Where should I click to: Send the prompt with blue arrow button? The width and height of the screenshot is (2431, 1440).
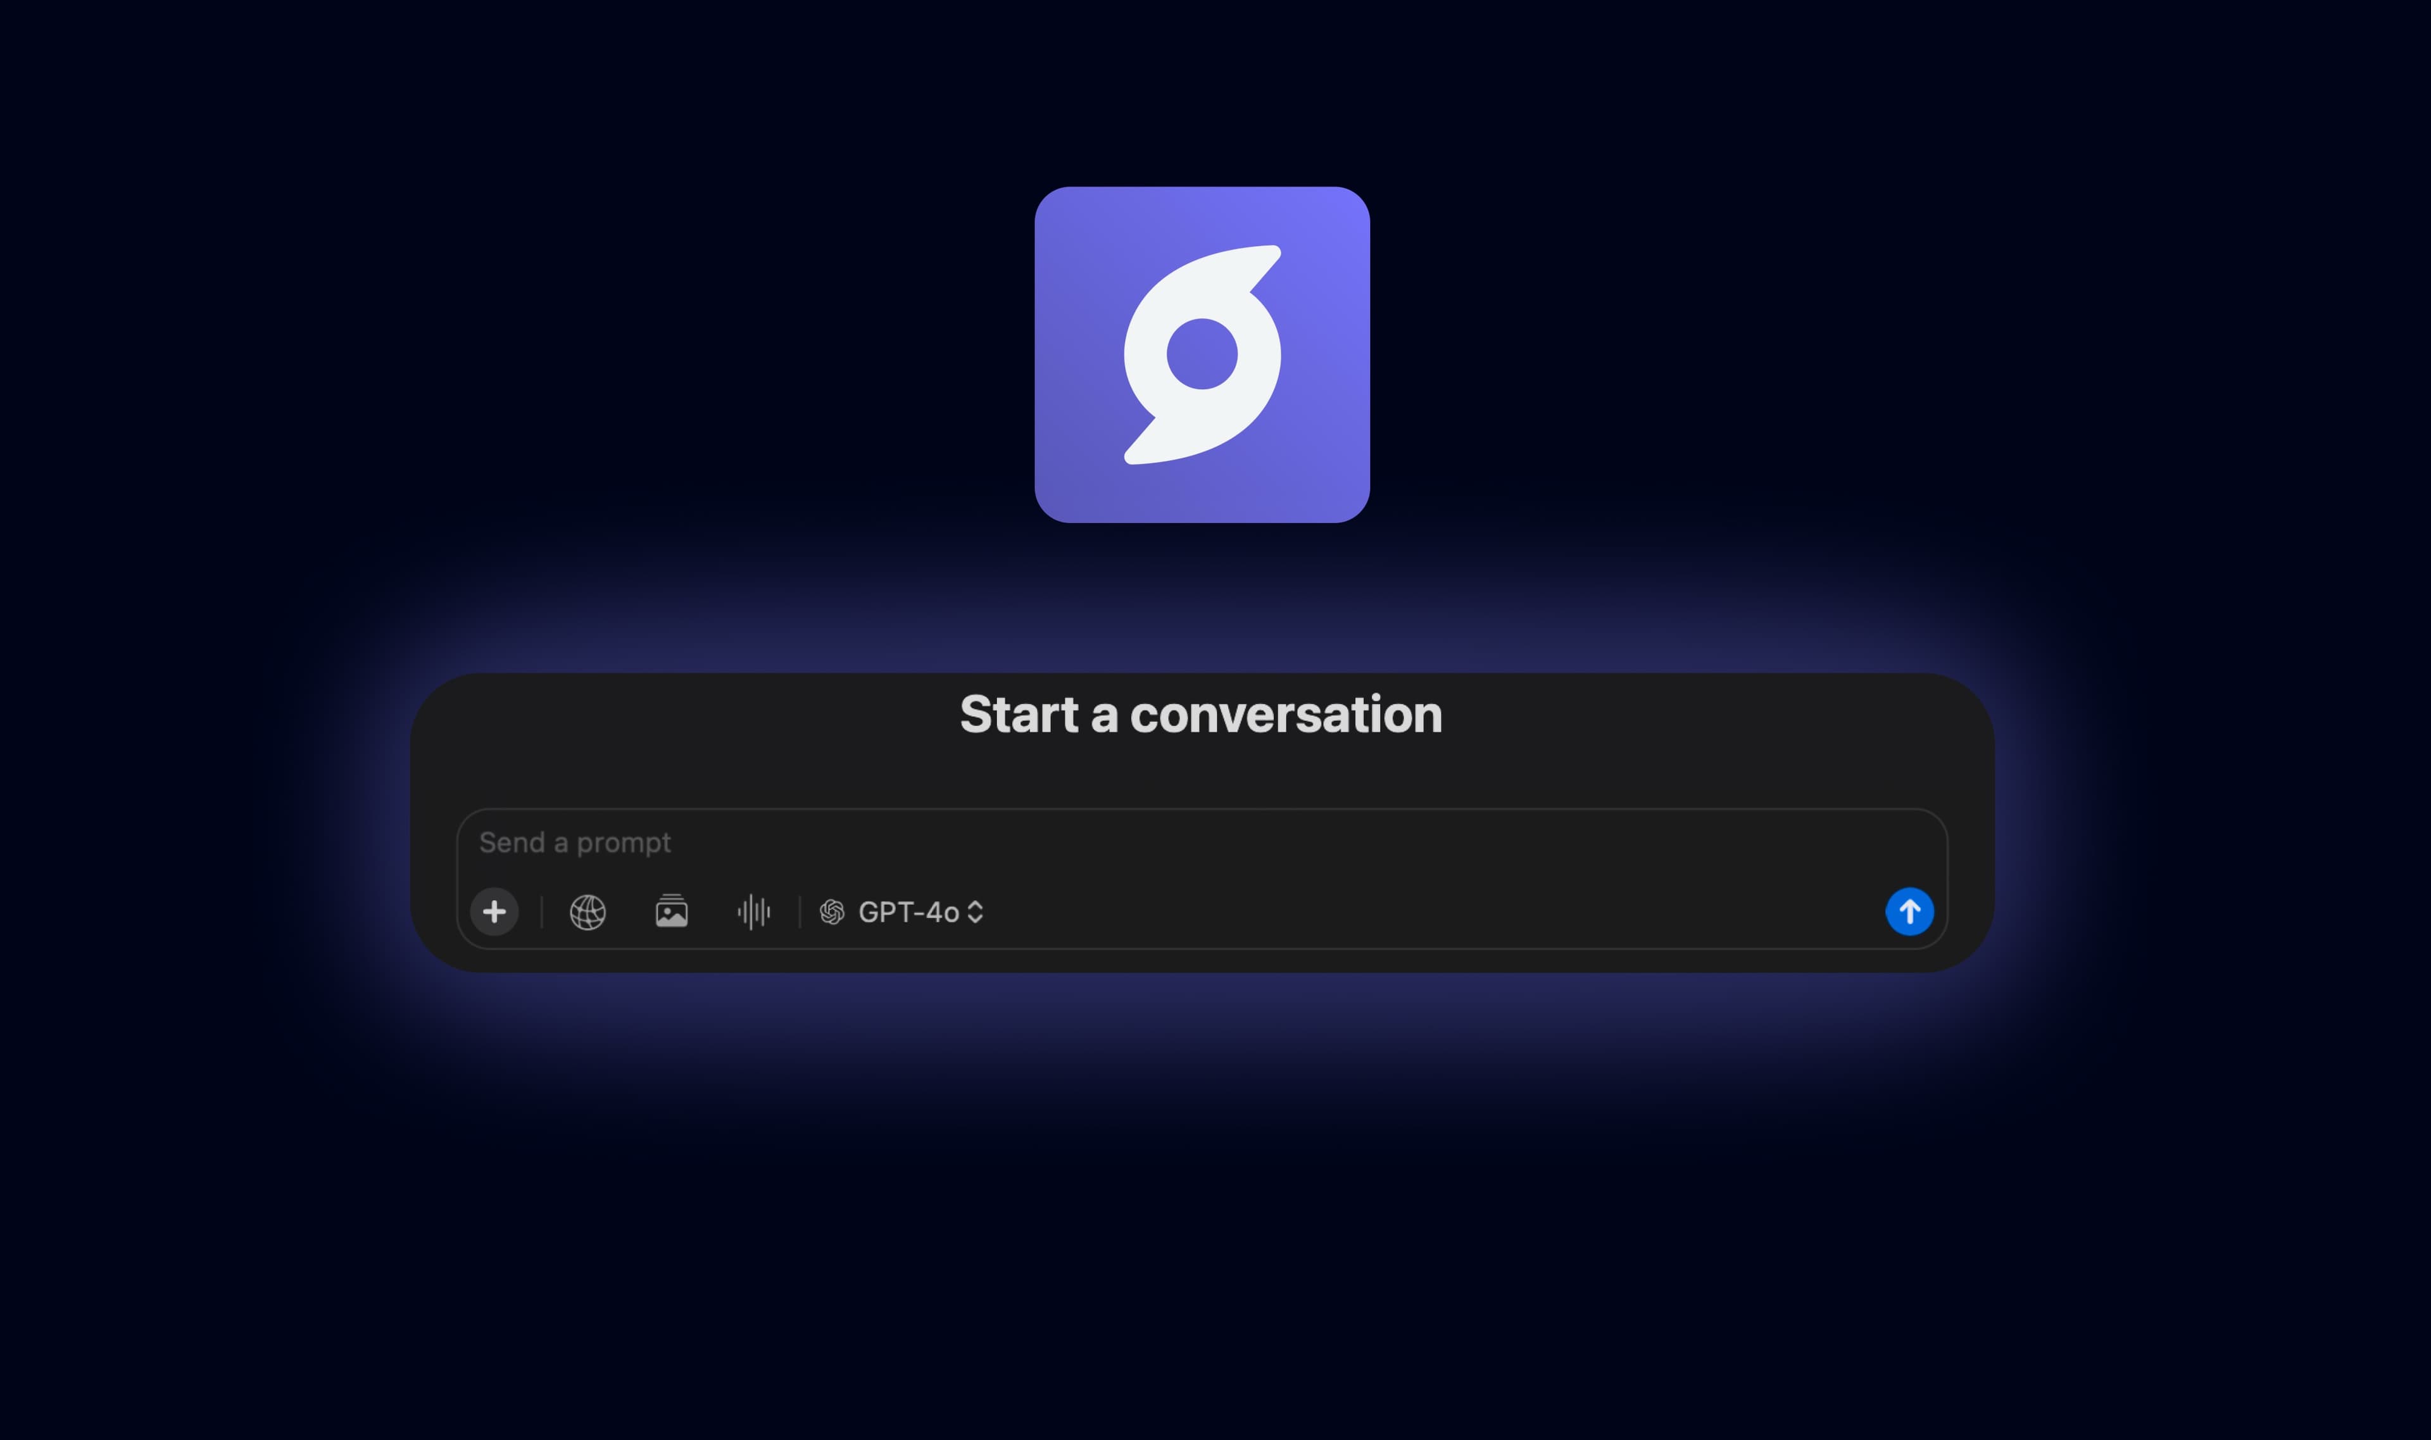(x=1909, y=911)
